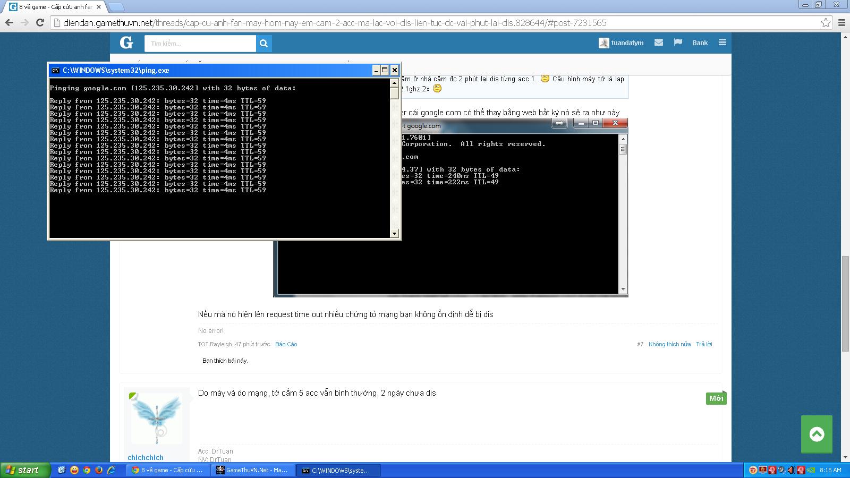Click the NVIDIA tray icon
This screenshot has width=850, height=478.
coord(811,470)
